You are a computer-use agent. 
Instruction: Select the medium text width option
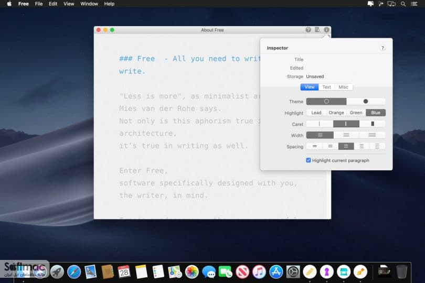[x=346, y=135]
